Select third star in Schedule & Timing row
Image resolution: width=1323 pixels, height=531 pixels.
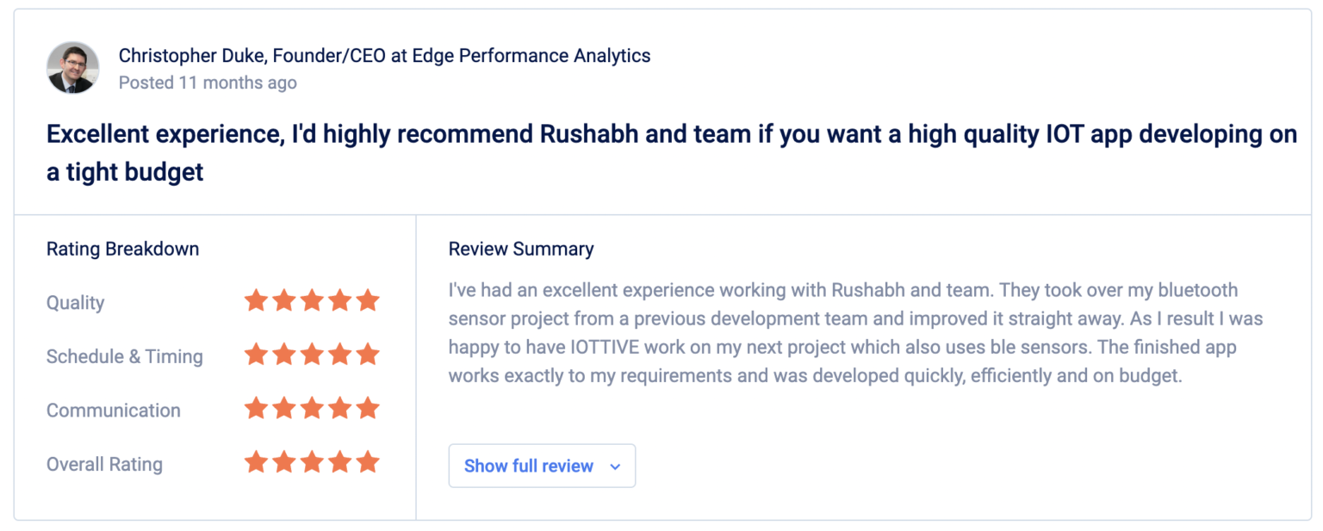(x=312, y=355)
